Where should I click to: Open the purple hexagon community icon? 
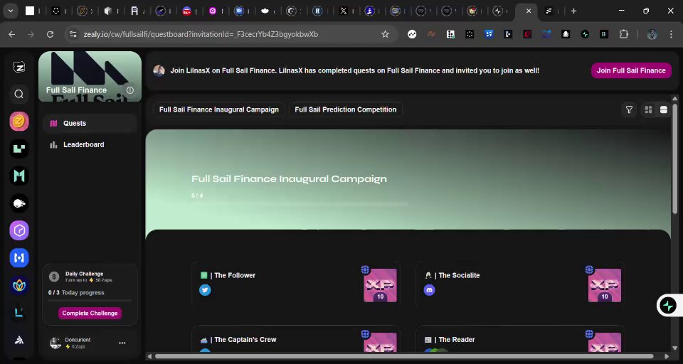19,230
